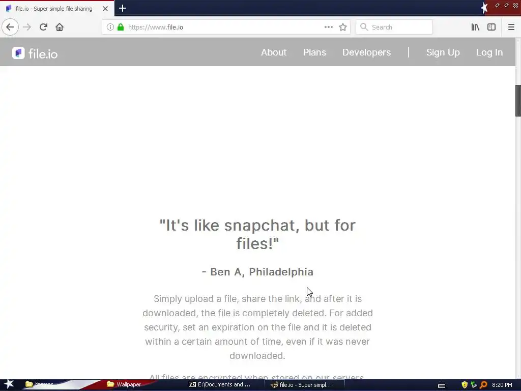Click the green padlock security icon
The height and width of the screenshot is (391, 521).
tap(121, 27)
